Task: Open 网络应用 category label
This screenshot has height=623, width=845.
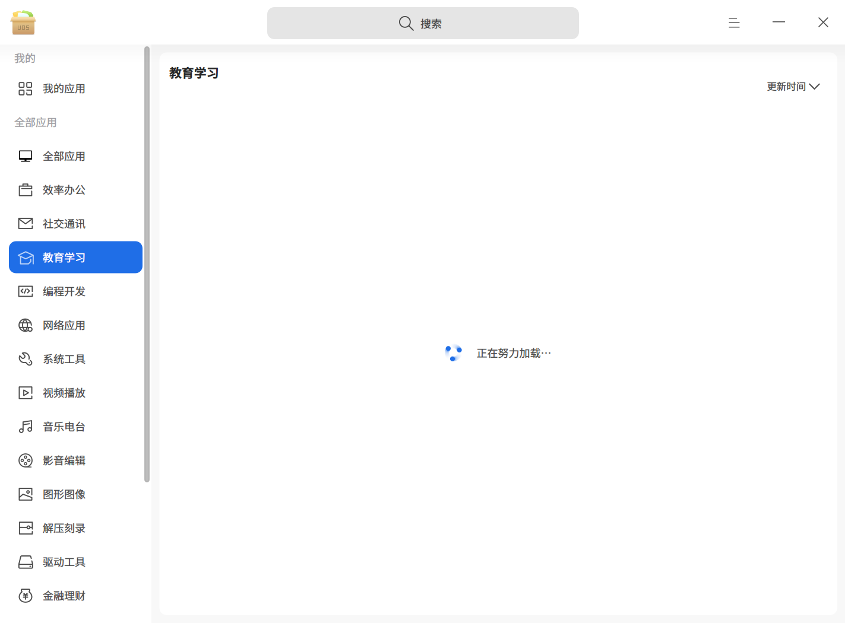Action: tap(64, 326)
